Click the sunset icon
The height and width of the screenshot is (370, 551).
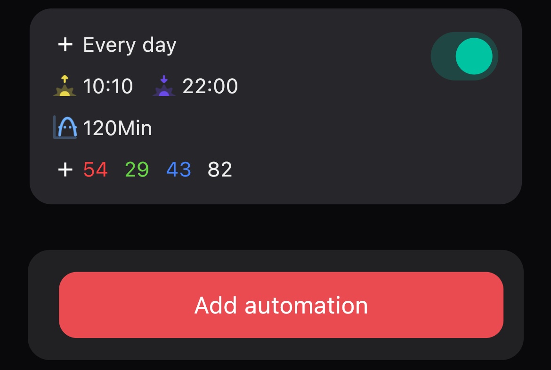pos(164,87)
